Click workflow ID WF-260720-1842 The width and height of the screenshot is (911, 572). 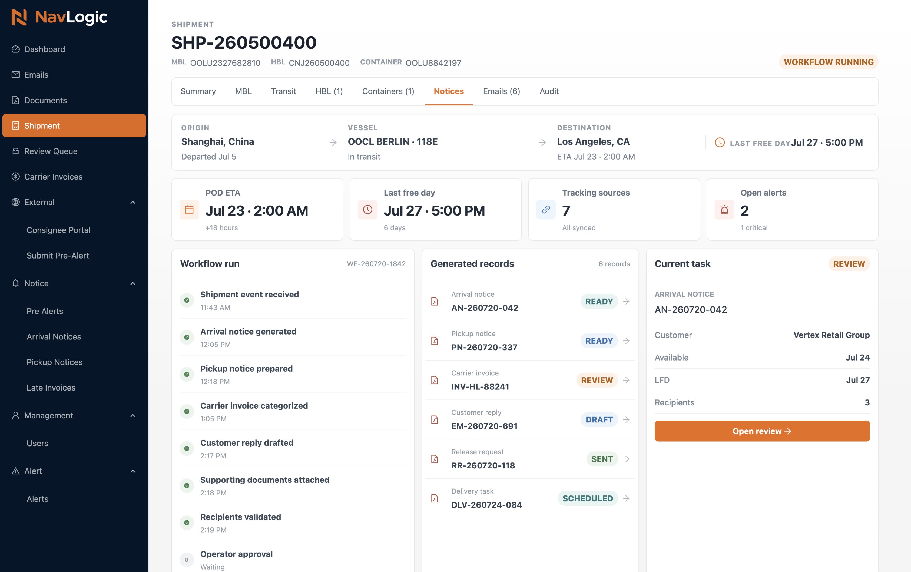click(x=376, y=264)
